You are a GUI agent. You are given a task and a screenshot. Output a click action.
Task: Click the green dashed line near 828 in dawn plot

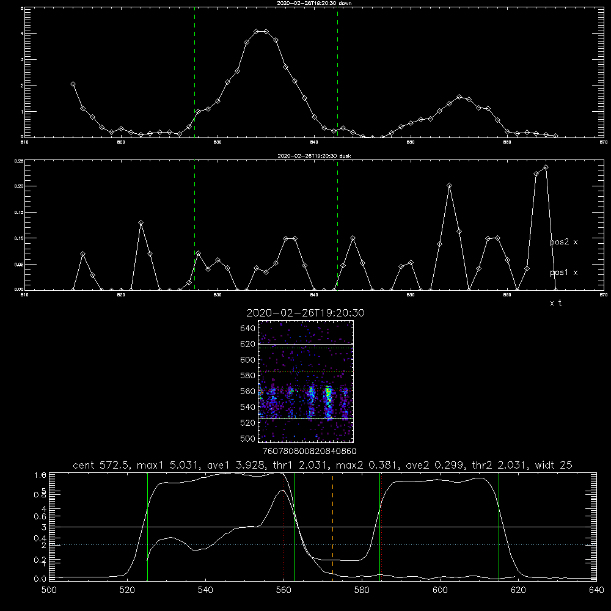point(194,72)
